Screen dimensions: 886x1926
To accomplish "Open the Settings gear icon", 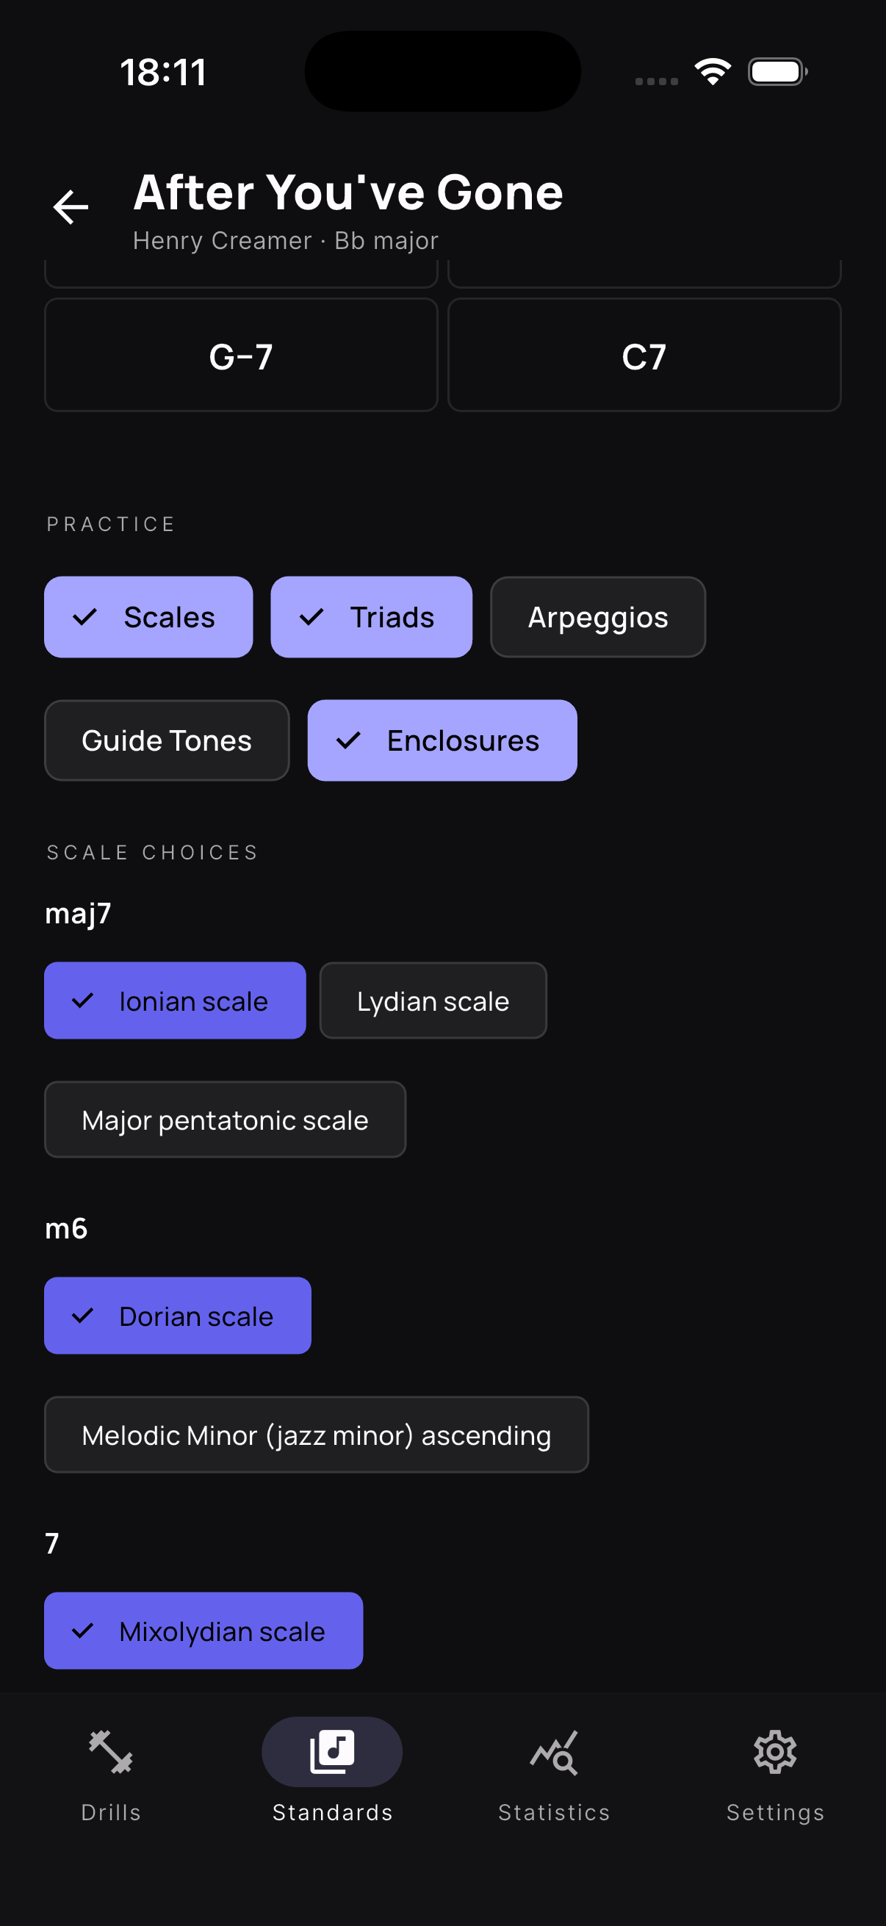I will point(774,1751).
